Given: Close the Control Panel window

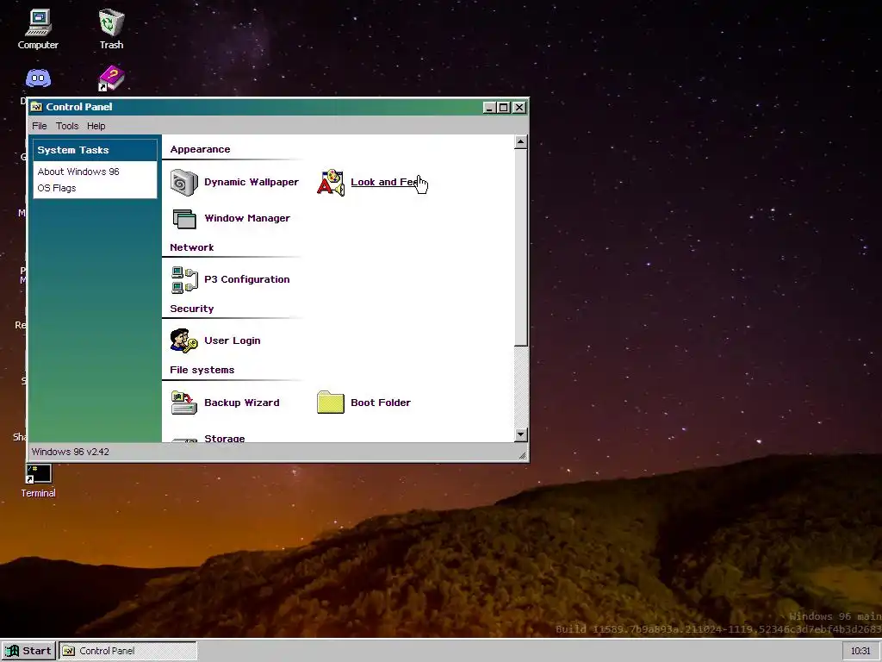Looking at the screenshot, I should (519, 107).
